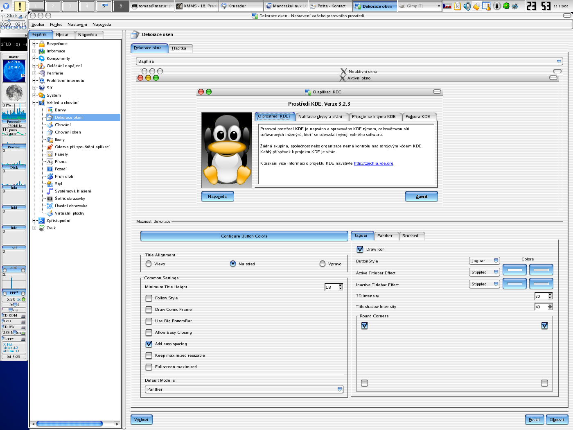This screenshot has width=573, height=430.
Task: Click the Systém icon
Action: point(41,95)
